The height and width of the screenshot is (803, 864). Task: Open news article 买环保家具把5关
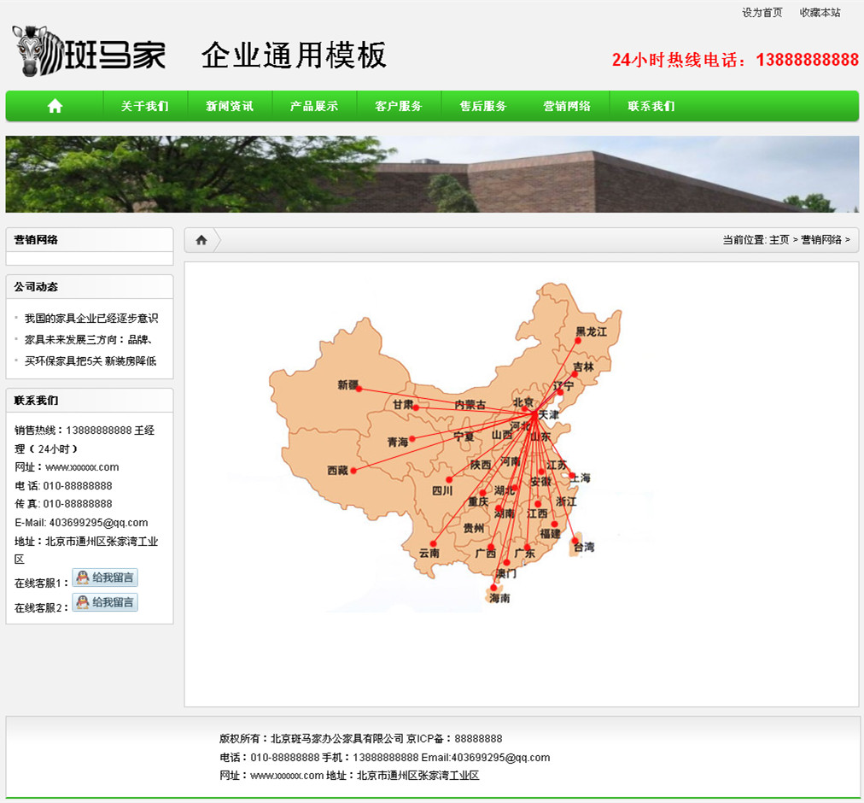(90, 361)
